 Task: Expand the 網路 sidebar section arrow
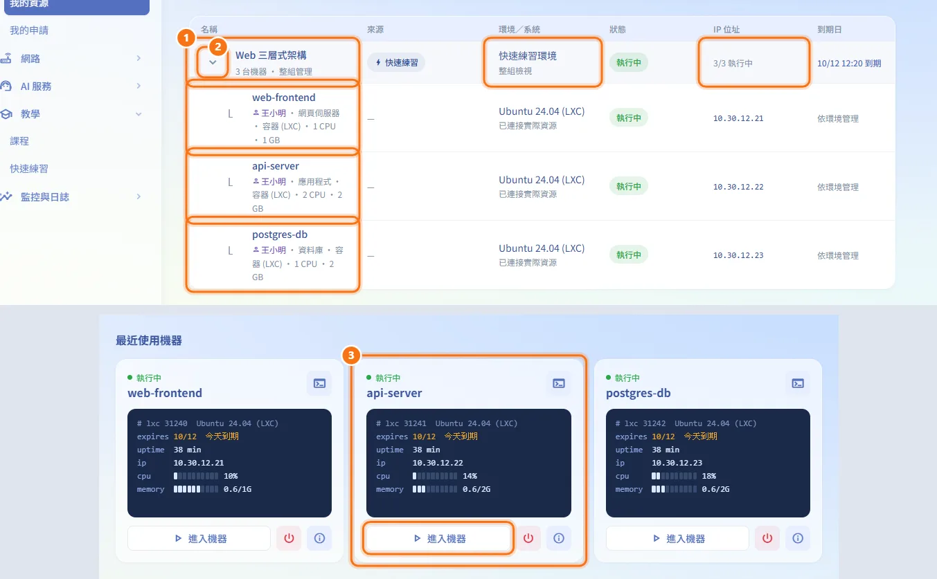coord(139,59)
